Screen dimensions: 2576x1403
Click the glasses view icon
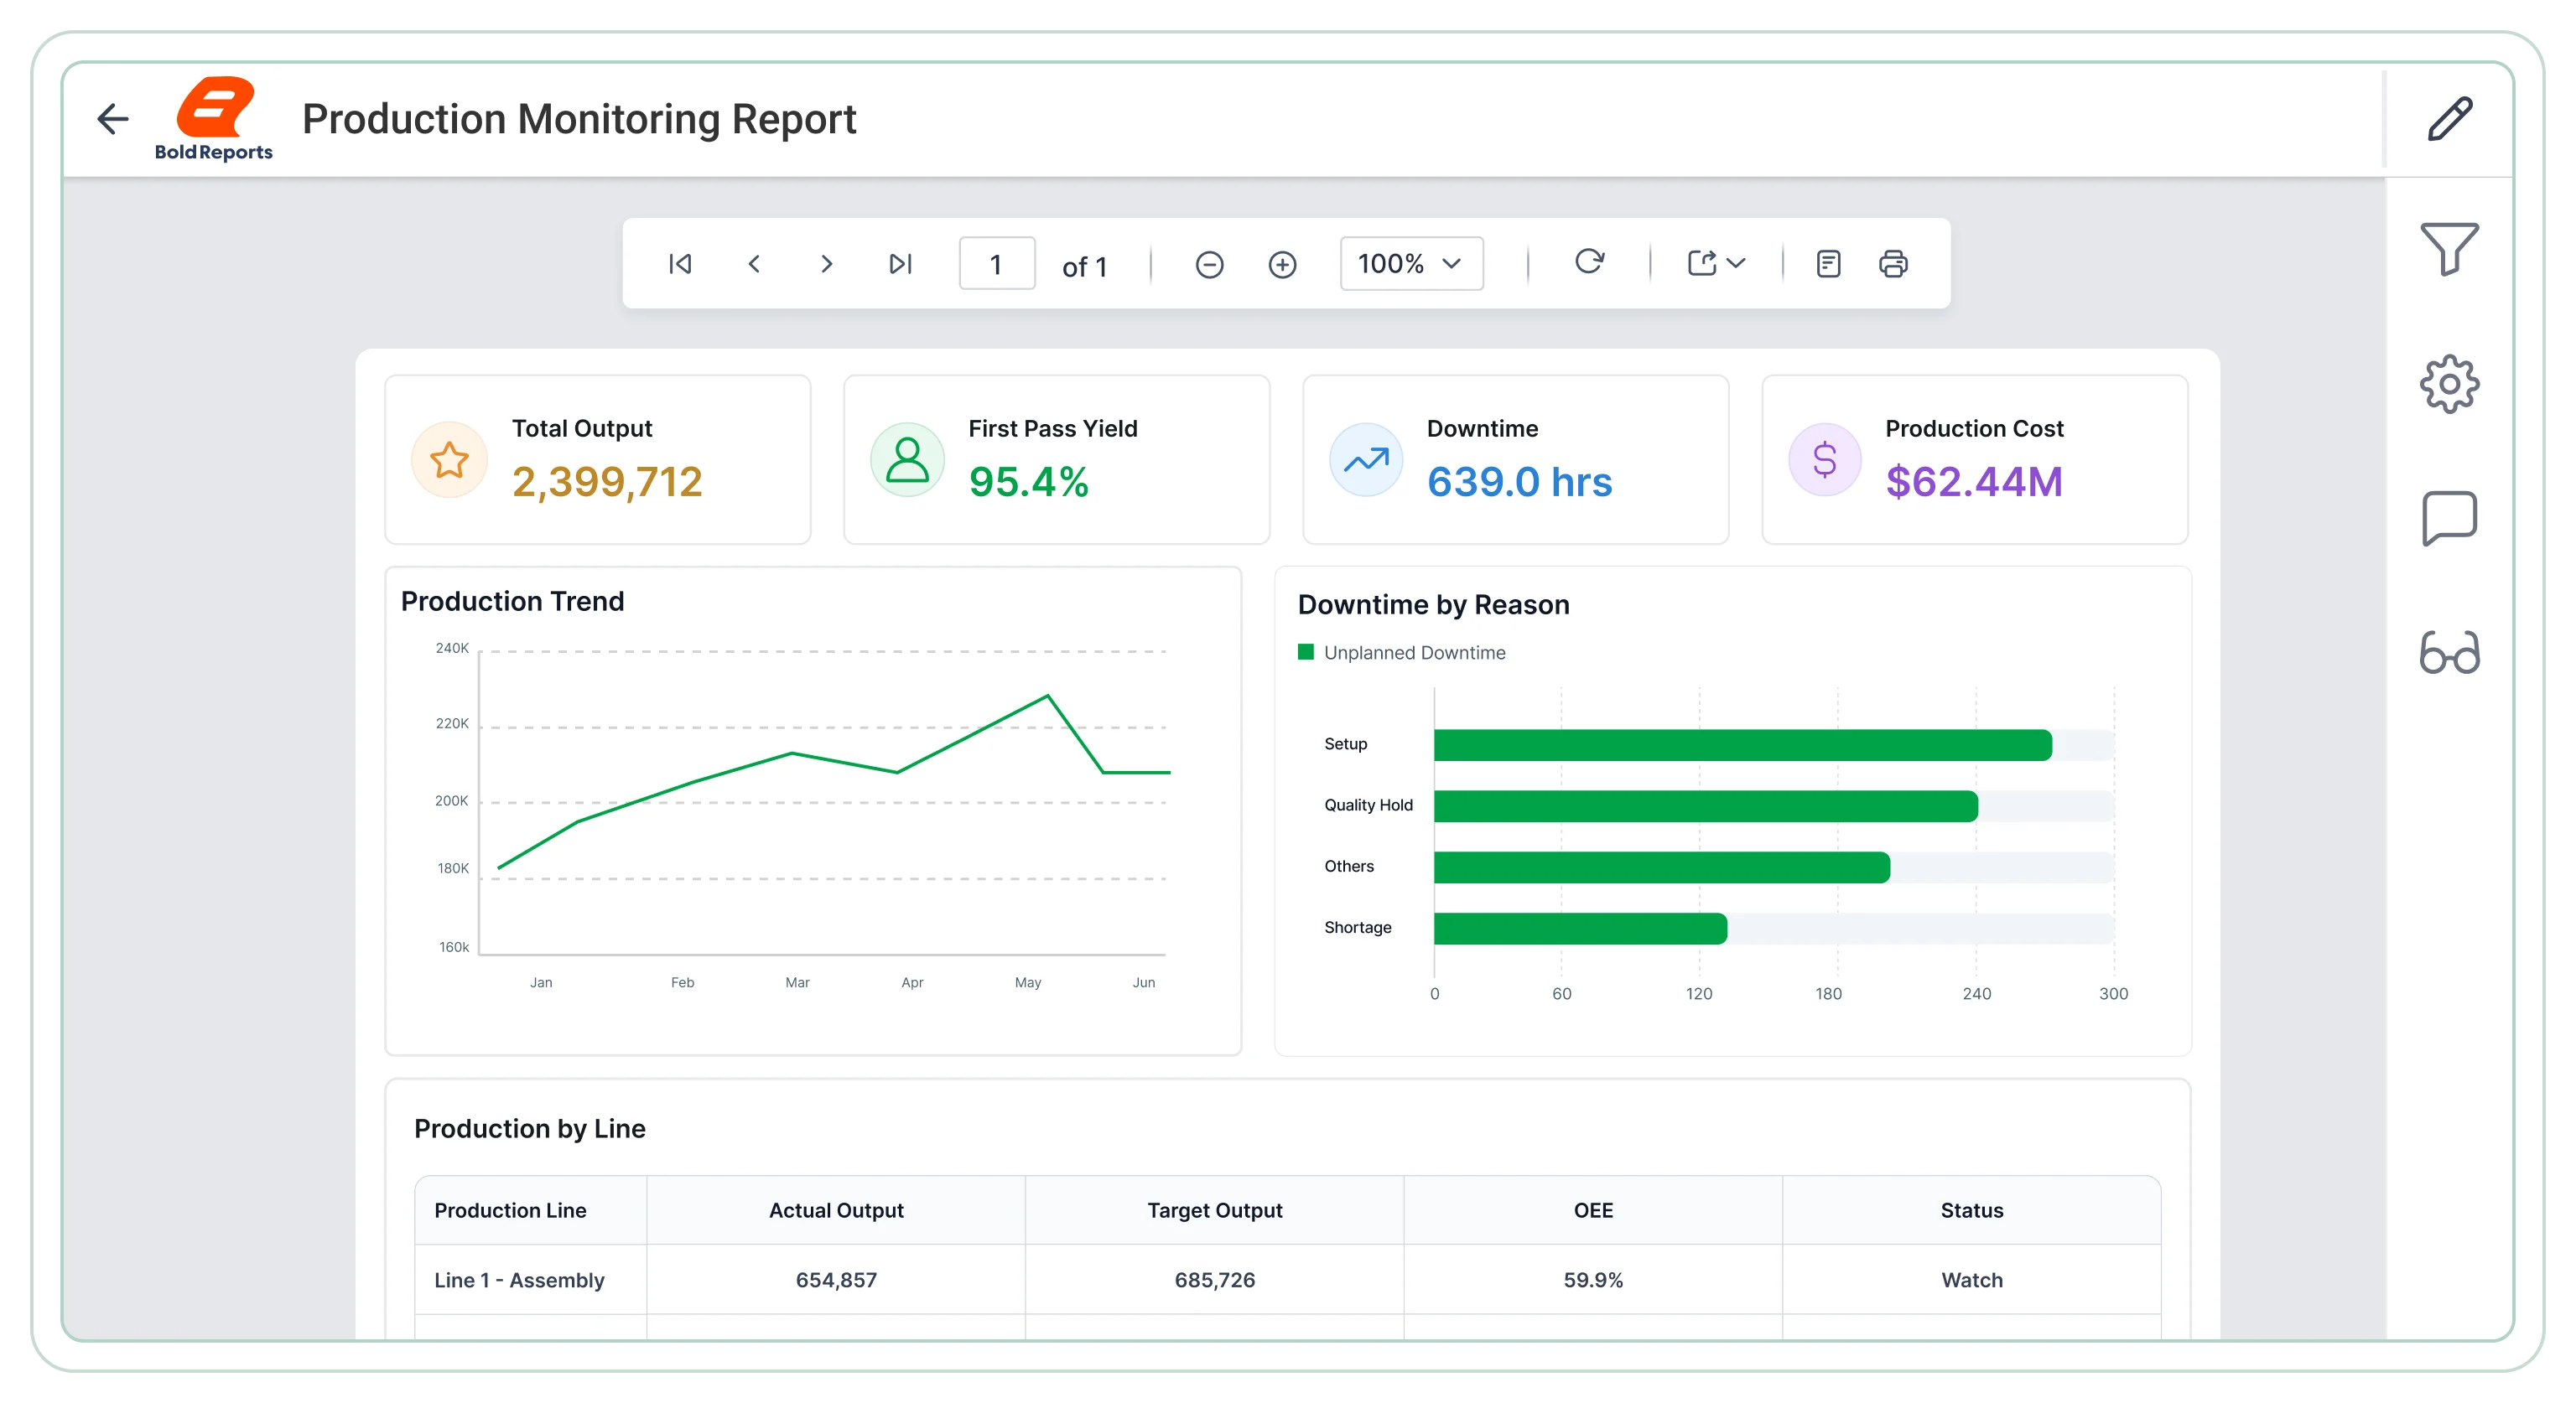2449,653
